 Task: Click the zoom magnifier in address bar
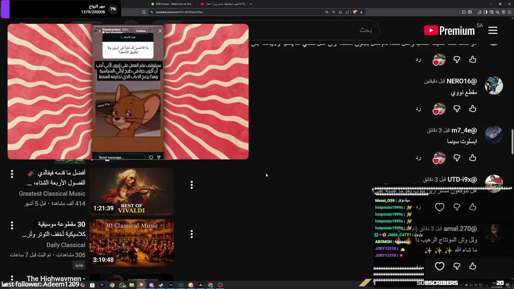click(x=334, y=12)
